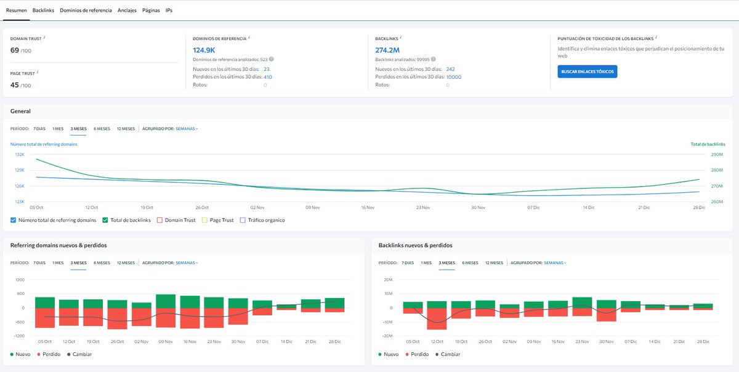Image resolution: width=739 pixels, height=372 pixels.
Task: Select 7 días in Backlinks nuevos & perdidos section
Action: coord(408,263)
